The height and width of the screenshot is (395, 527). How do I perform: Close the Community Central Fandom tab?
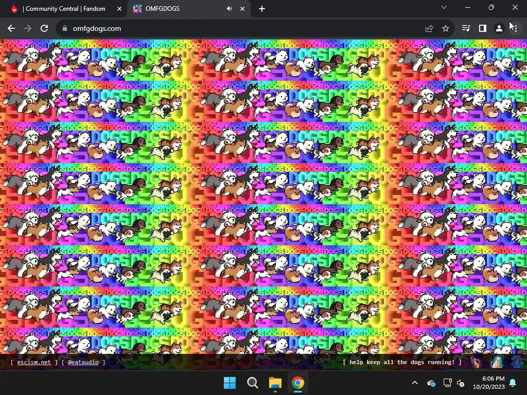click(x=119, y=9)
